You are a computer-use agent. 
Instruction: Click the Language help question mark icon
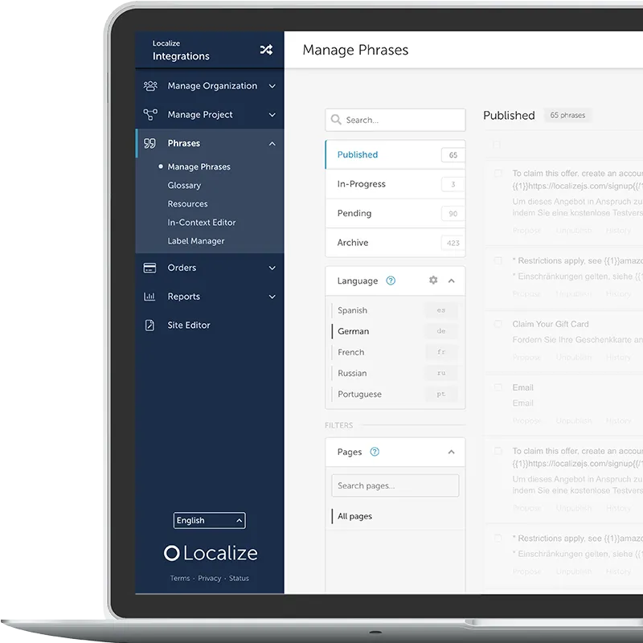point(389,281)
